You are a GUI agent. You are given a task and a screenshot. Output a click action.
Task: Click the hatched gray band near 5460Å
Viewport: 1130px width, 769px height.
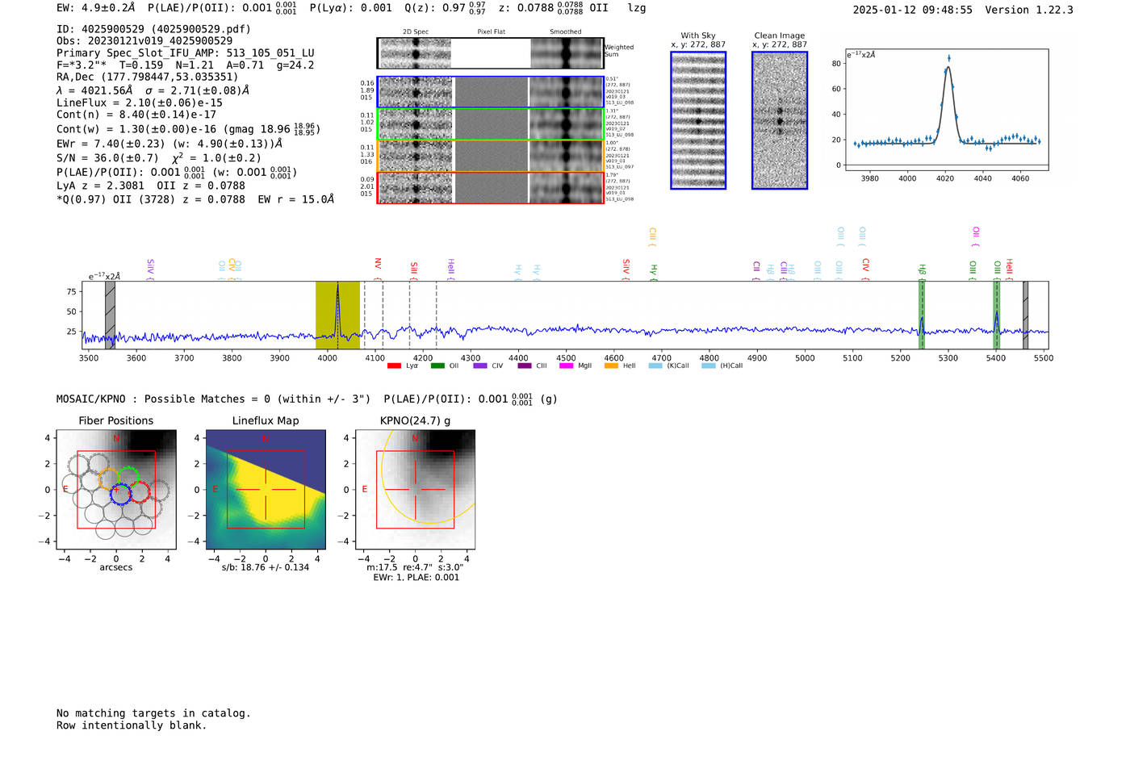(x=1025, y=315)
